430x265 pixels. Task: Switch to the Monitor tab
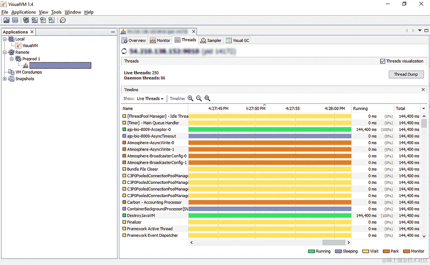[160, 40]
